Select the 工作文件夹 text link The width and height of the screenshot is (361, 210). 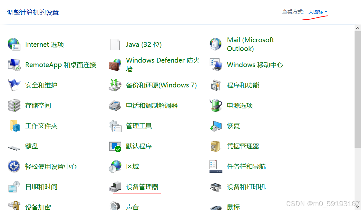click(x=41, y=126)
